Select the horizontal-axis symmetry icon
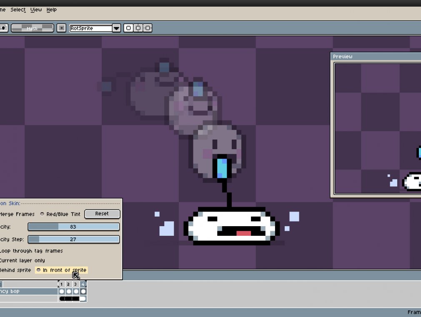The width and height of the screenshot is (421, 317). pyautogui.click(x=148, y=28)
